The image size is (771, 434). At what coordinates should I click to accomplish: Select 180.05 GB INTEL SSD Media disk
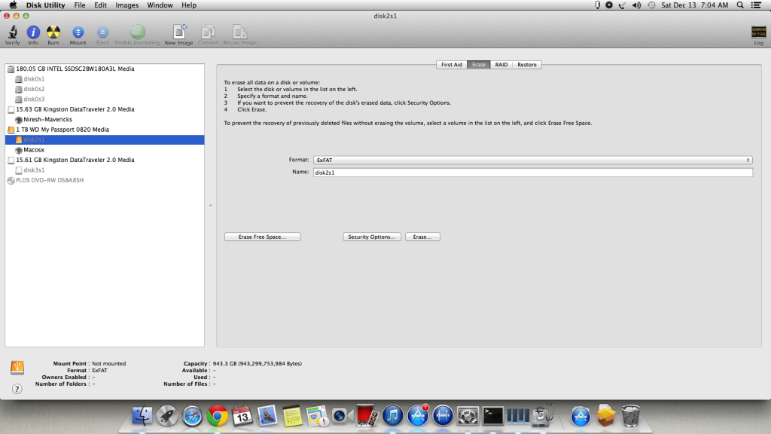[105, 69]
